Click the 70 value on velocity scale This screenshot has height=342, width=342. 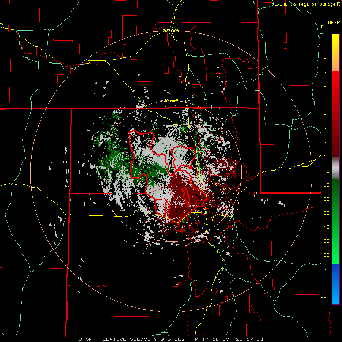[x=326, y=73]
